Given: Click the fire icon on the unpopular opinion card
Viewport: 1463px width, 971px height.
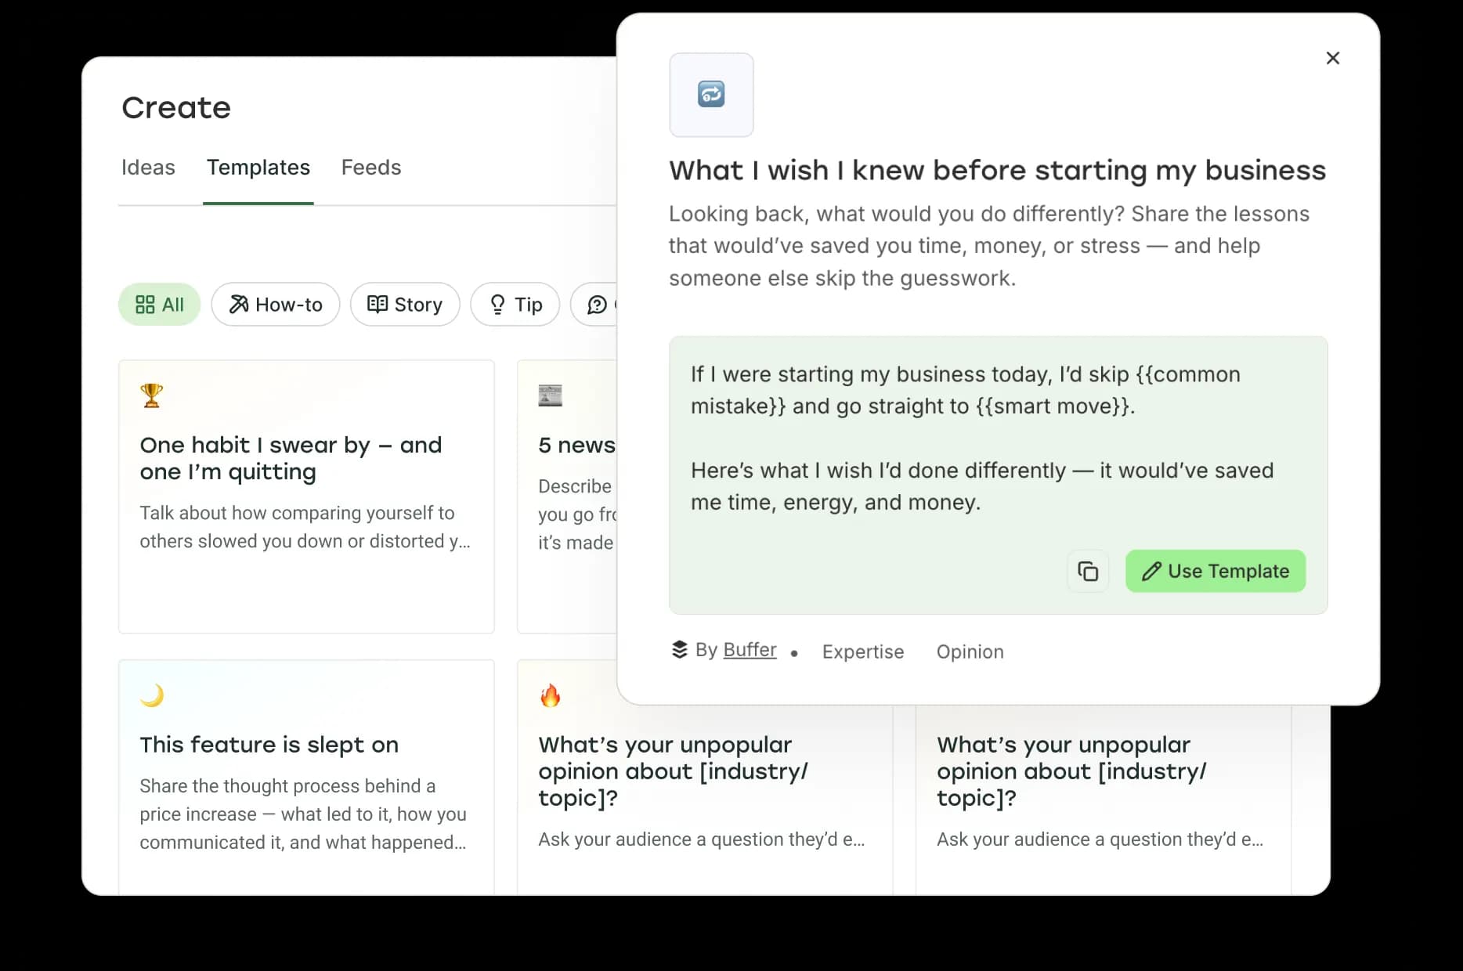Looking at the screenshot, I should point(551,695).
